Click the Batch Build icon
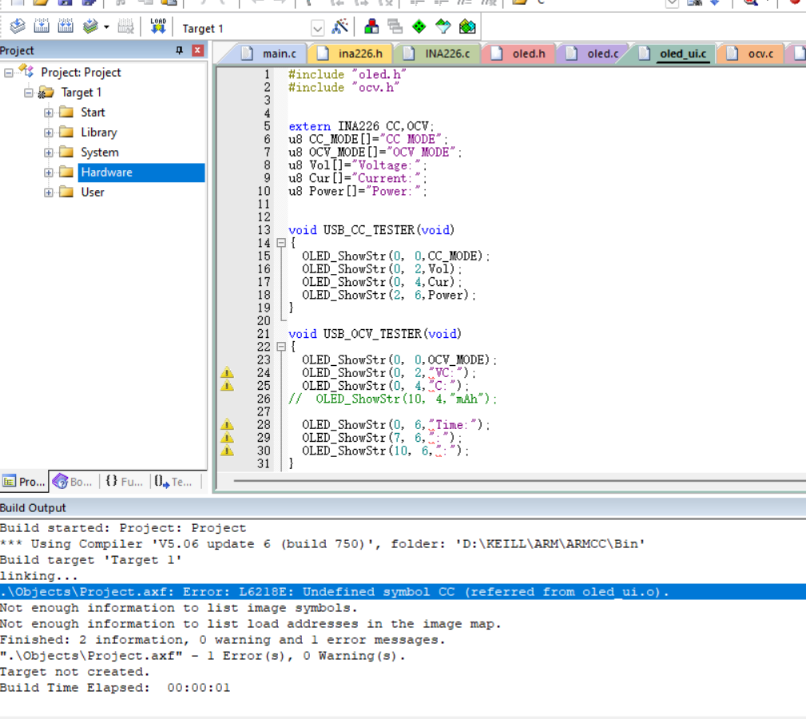The height and width of the screenshot is (719, 806). (90, 26)
